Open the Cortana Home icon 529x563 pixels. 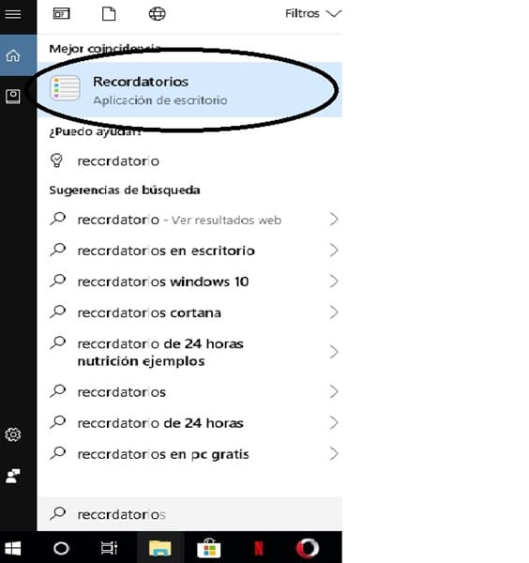pyautogui.click(x=13, y=55)
